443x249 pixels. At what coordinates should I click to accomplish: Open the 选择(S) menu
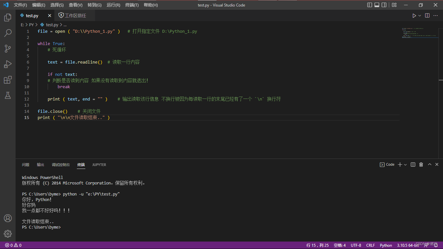pos(57,5)
